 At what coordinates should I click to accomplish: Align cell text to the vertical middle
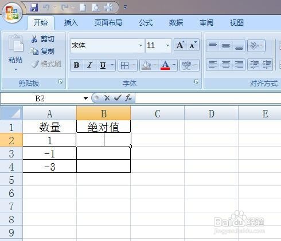coord(226,45)
